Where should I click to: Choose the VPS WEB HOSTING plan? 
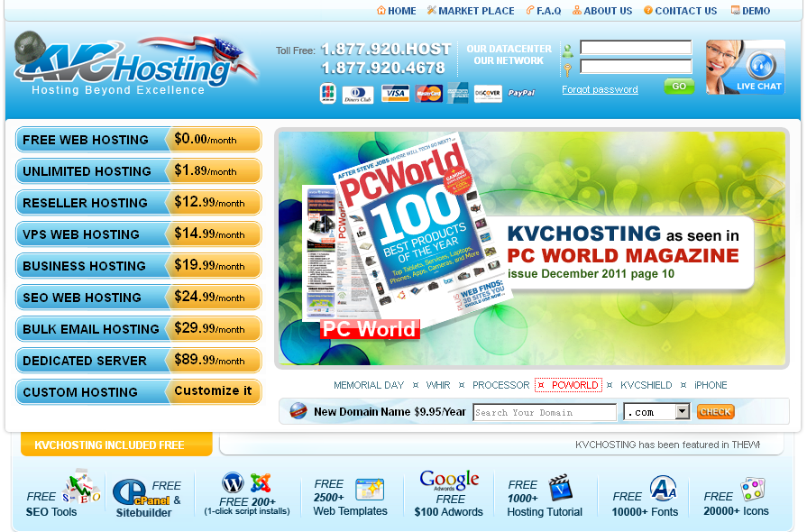139,234
